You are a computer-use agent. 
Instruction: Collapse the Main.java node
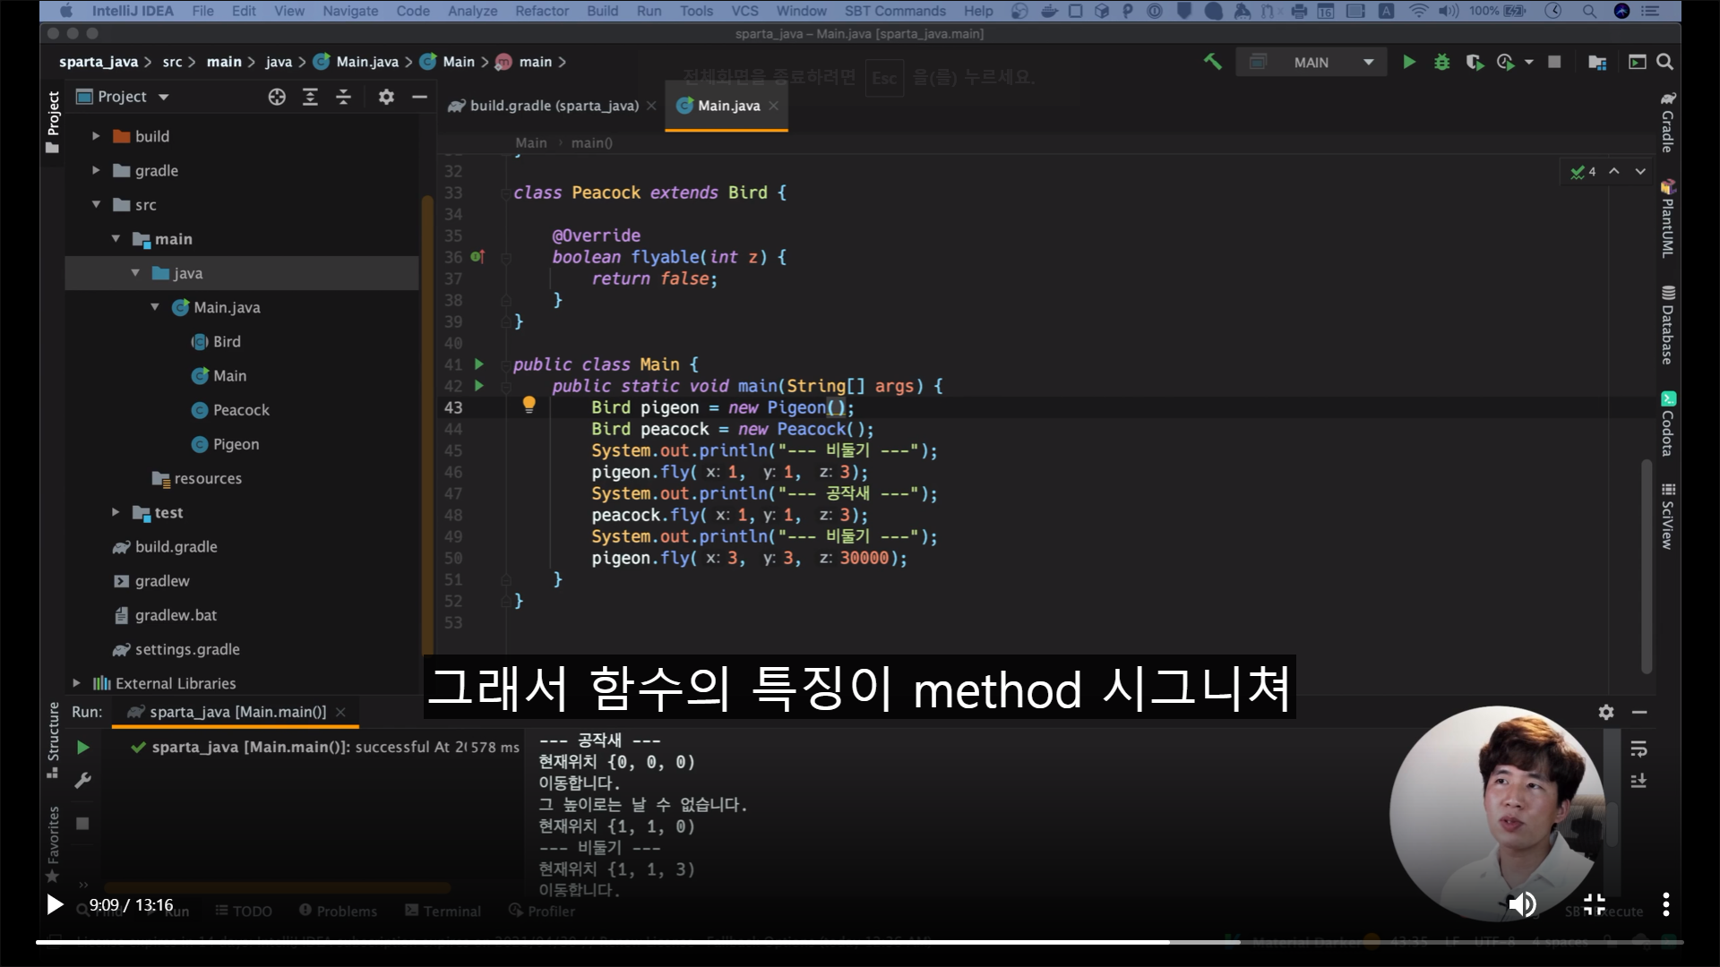pyautogui.click(x=155, y=307)
